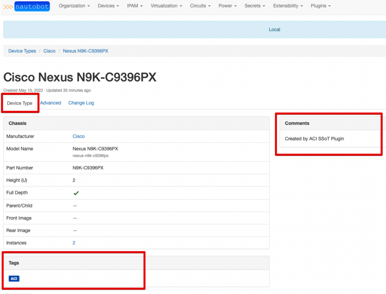The width and height of the screenshot is (386, 294).
Task: Click the Created May 10, 2022 timestamp
Action: pyautogui.click(x=23, y=91)
